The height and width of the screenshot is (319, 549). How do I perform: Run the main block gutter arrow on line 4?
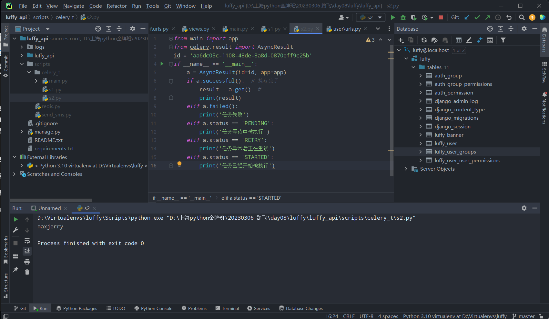point(162,64)
